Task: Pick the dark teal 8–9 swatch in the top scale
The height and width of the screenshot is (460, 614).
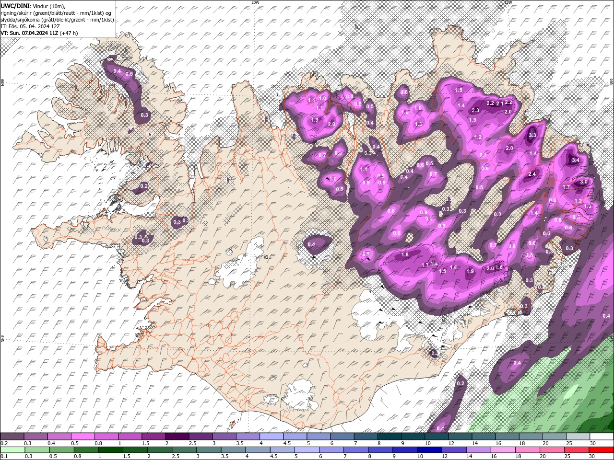Action: tap(390, 437)
